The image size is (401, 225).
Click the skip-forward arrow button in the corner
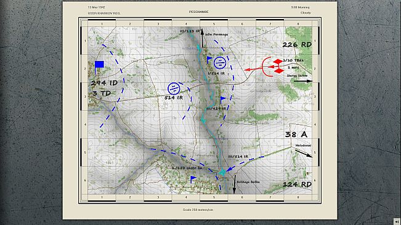(x=397, y=221)
